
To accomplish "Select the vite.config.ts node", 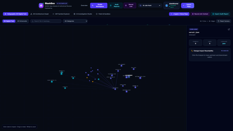I will click(111, 78).
